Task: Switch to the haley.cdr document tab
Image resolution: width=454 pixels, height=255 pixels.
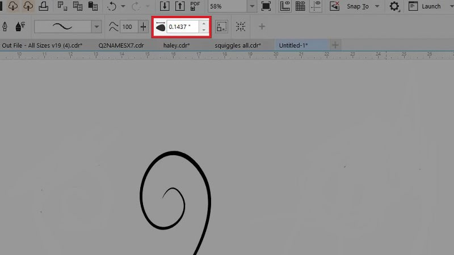Action: (176, 45)
